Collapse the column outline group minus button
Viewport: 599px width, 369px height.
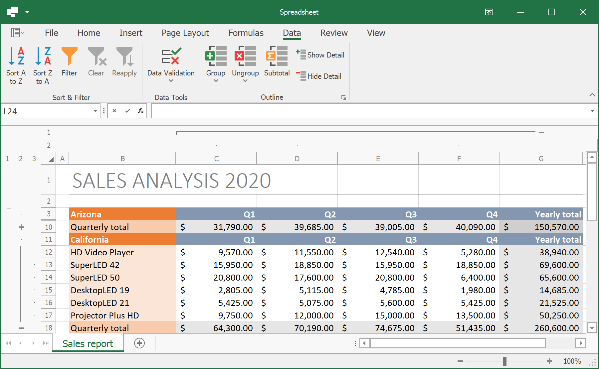coord(541,133)
